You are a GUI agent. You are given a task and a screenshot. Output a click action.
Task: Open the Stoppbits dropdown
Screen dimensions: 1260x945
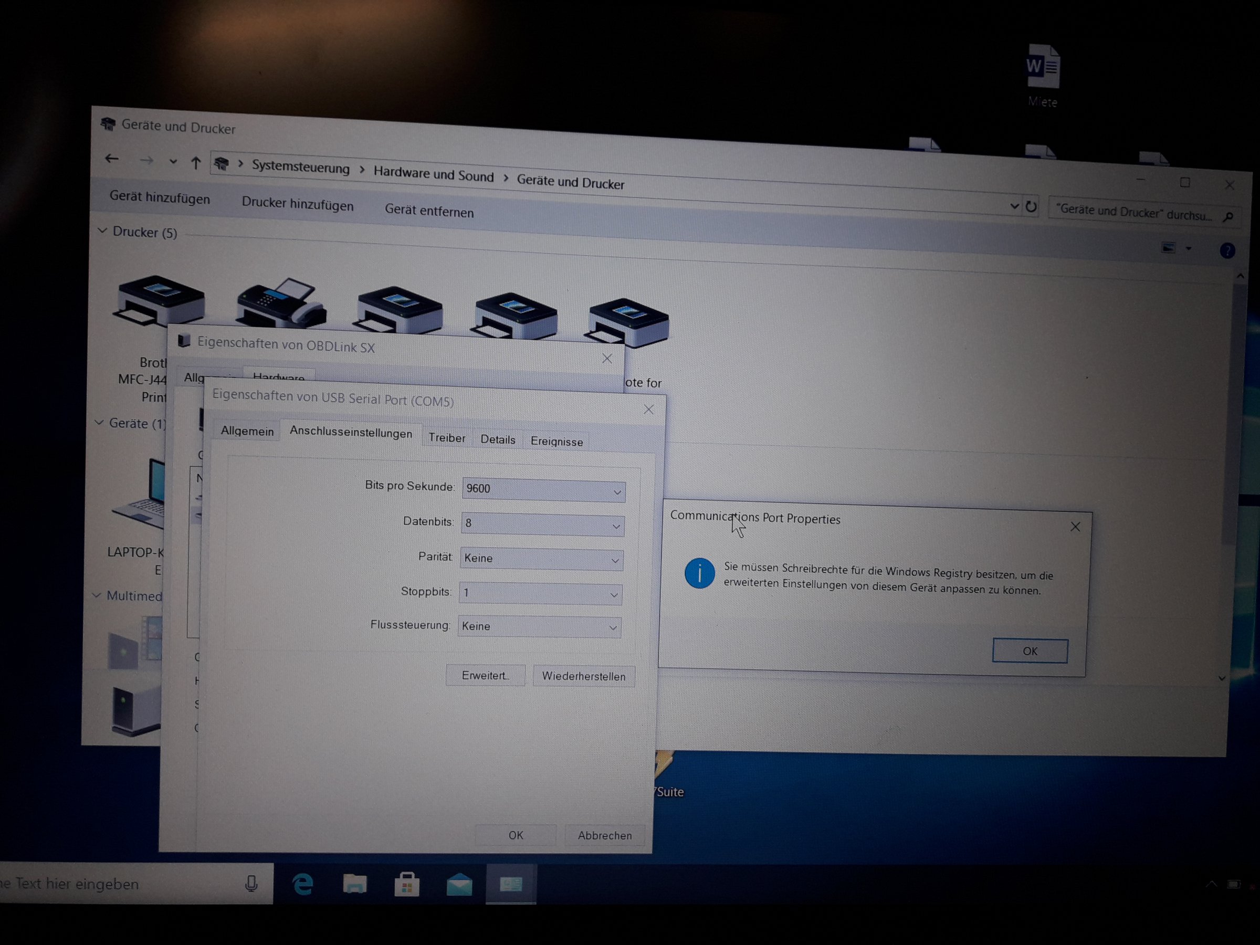(x=540, y=593)
